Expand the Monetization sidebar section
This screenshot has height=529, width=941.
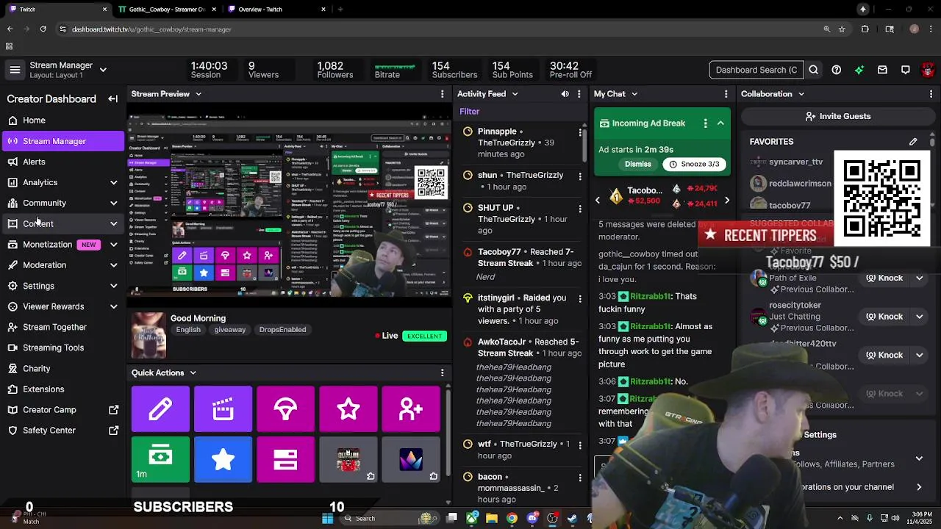(x=113, y=245)
